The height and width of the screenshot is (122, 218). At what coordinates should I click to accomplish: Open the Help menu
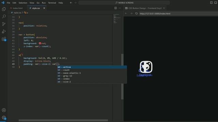point(61,3)
